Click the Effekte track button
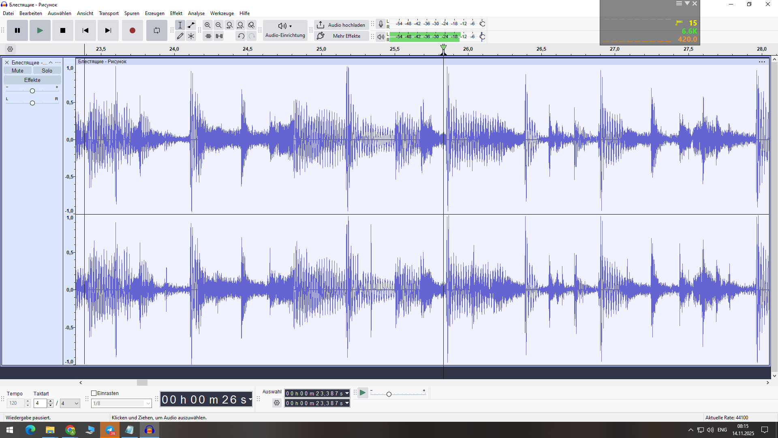This screenshot has height=438, width=778. [x=32, y=80]
